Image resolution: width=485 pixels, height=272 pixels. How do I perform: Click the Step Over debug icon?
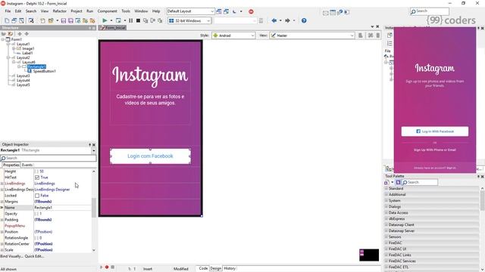click(x=153, y=20)
